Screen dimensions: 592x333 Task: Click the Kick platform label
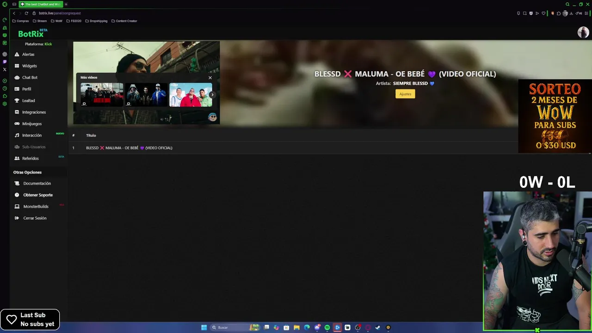[x=48, y=44]
